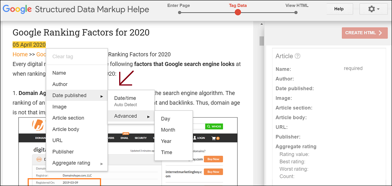Image resolution: width=392 pixels, height=186 pixels.
Task: Expand the Aggregate rating submenu
Action: point(77,163)
